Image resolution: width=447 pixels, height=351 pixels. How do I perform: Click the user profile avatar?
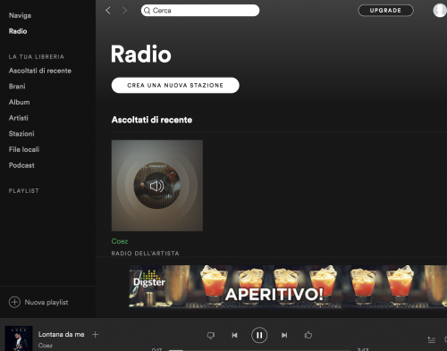tap(440, 11)
